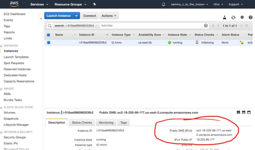Sort by Instance ID column

click(93, 35)
